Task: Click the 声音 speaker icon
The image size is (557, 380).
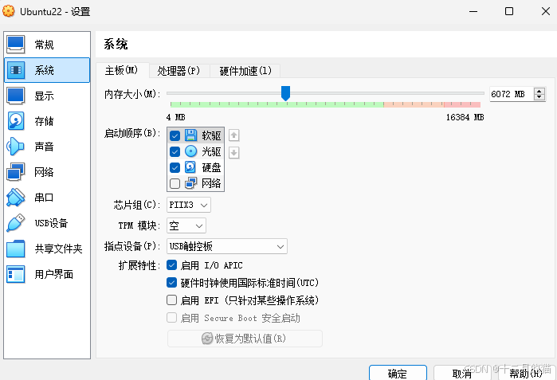Action: pos(15,147)
